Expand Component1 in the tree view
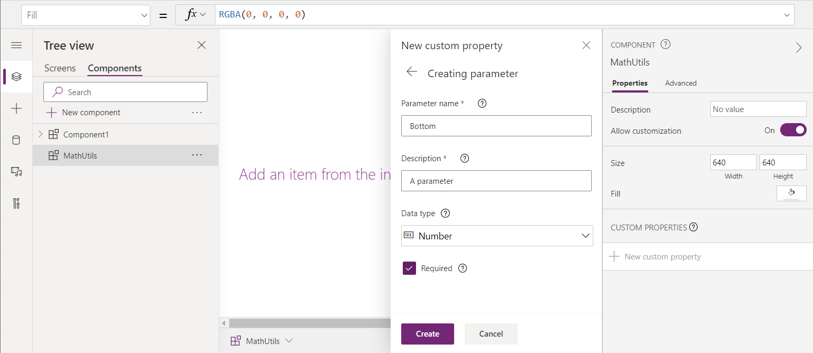The image size is (813, 353). pos(40,134)
